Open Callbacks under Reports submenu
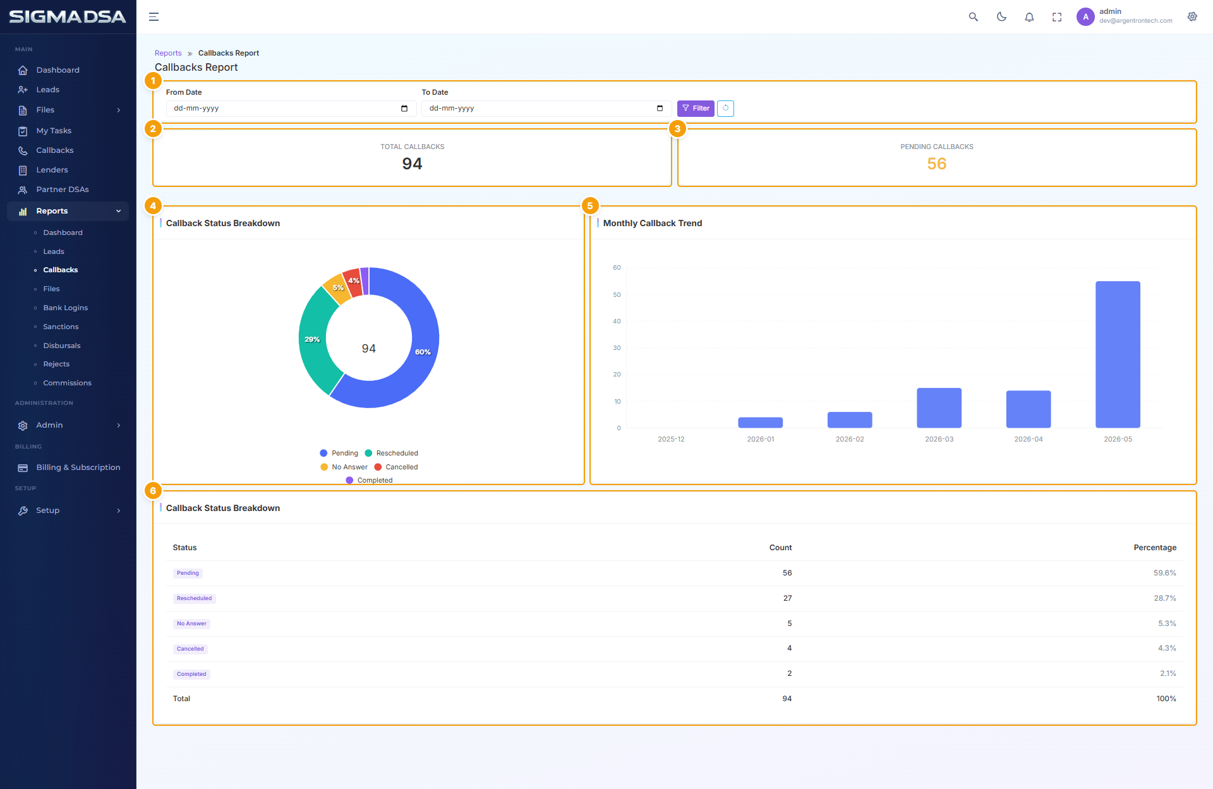The width and height of the screenshot is (1213, 789). coord(61,270)
